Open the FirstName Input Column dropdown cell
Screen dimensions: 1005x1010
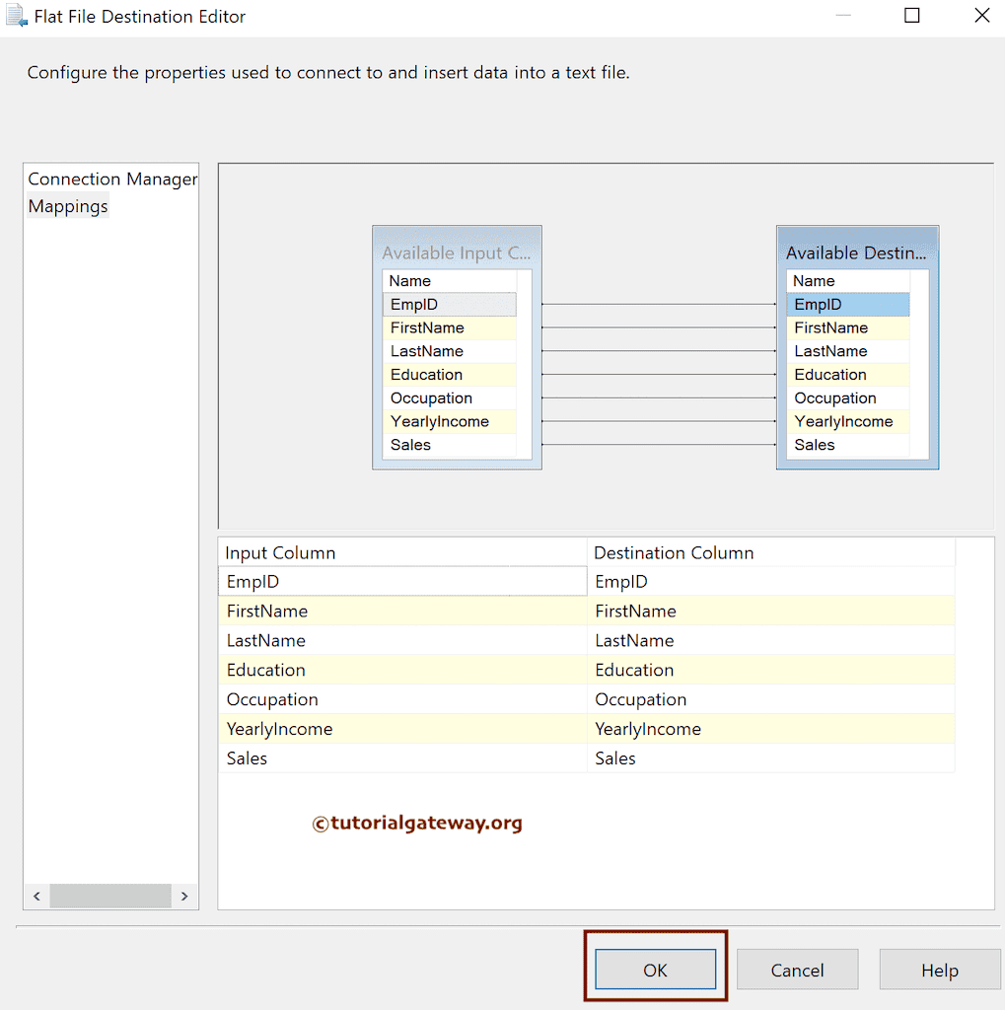pyautogui.click(x=401, y=612)
